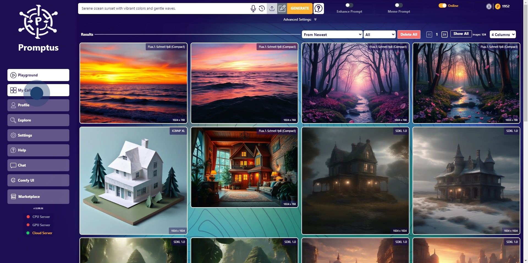Click the 1952 credits balance

[x=506, y=6]
